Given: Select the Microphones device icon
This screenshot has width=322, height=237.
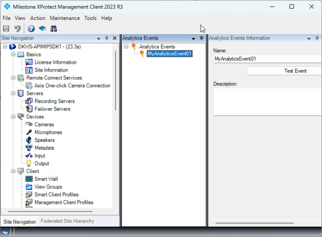Looking at the screenshot, I should (x=29, y=132).
